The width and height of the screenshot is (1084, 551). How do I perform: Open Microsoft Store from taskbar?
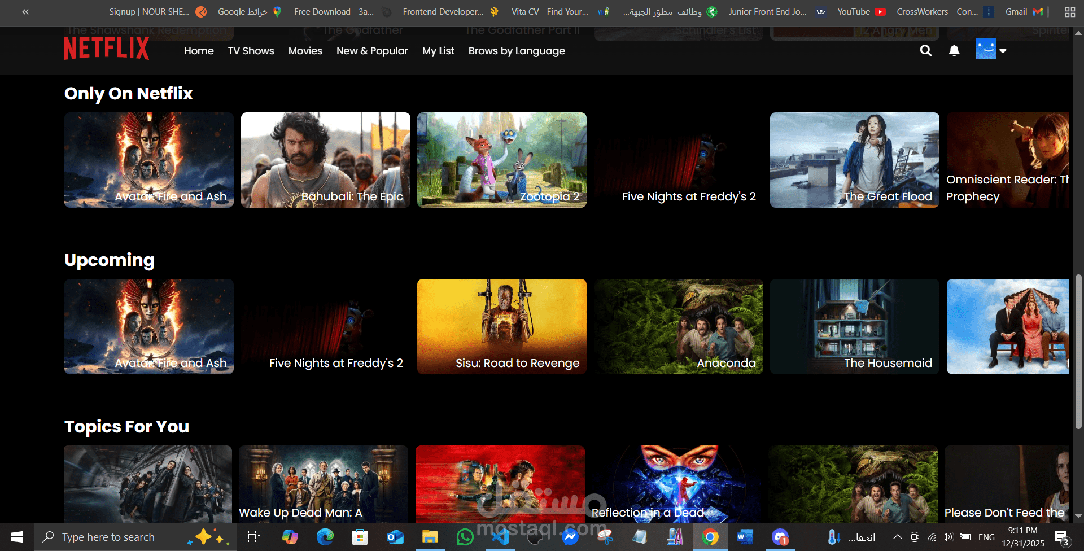pos(360,537)
